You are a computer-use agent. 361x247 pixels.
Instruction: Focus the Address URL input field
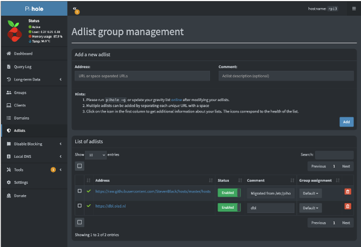[142, 76]
